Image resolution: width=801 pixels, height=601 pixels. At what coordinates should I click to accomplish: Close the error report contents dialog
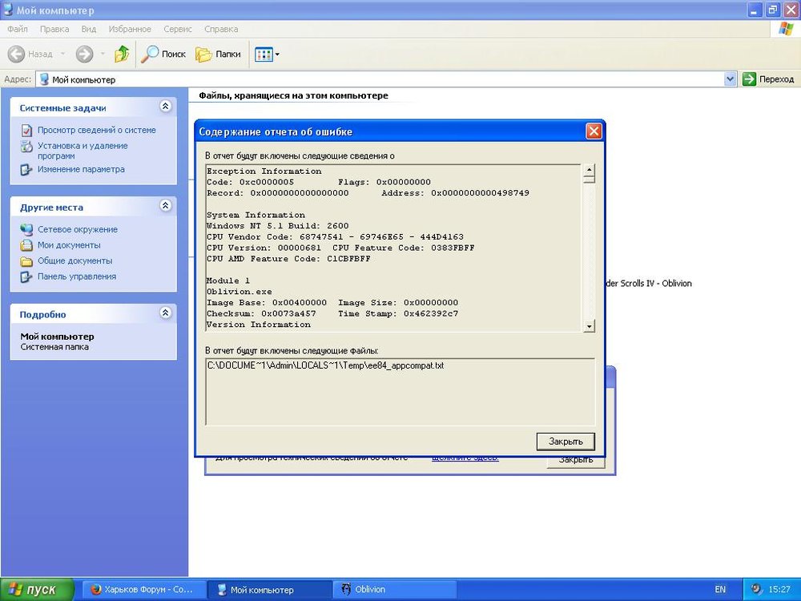coord(594,131)
